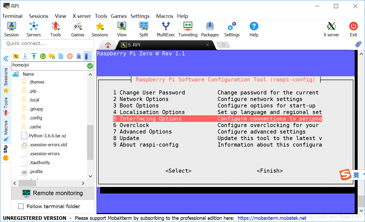Click the file list scroll down arrow
Screen dimensions: 365x222
coord(90,176)
